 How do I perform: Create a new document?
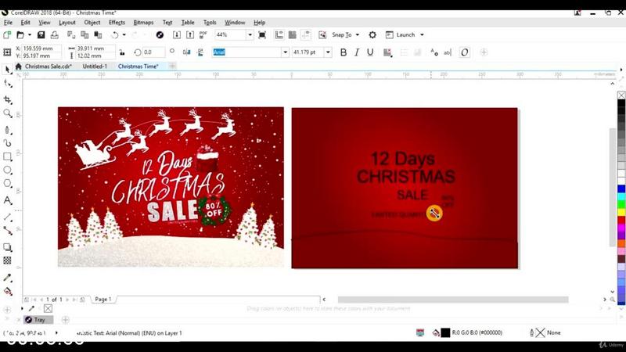(x=7, y=34)
